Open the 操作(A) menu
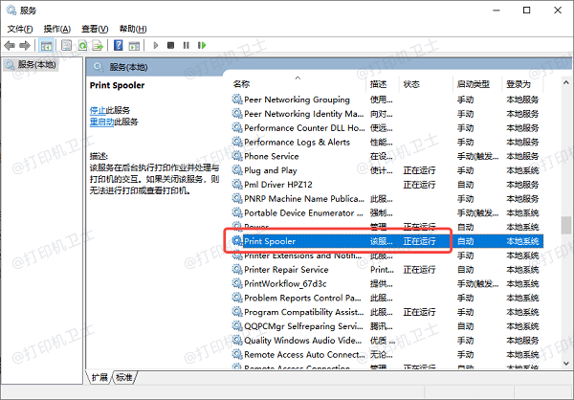Image resolution: width=574 pixels, height=400 pixels. 57,29
